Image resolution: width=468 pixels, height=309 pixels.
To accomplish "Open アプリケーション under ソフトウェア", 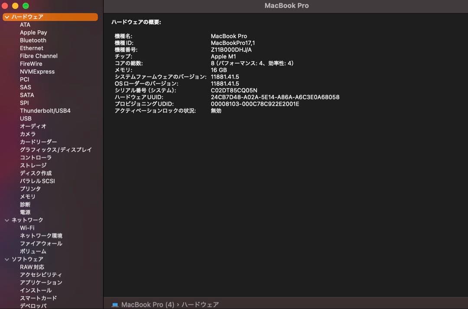I will (x=42, y=282).
